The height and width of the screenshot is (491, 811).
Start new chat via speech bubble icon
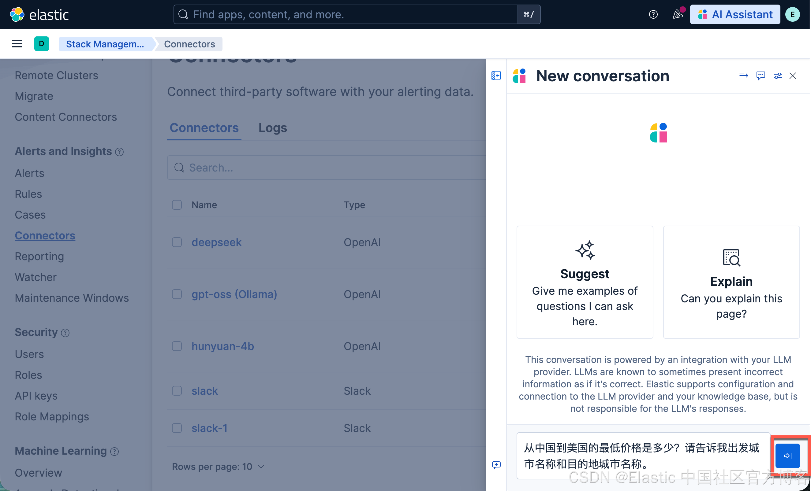[760, 76]
